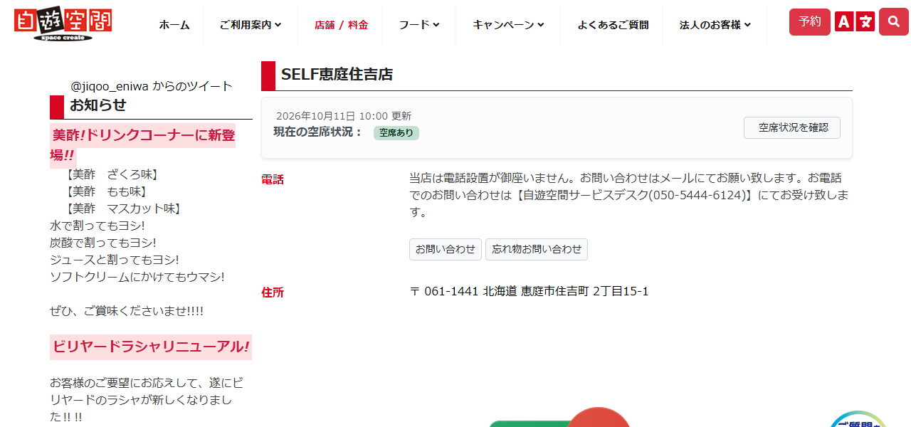Click the 忘れ物お問い合わせ button

click(537, 249)
